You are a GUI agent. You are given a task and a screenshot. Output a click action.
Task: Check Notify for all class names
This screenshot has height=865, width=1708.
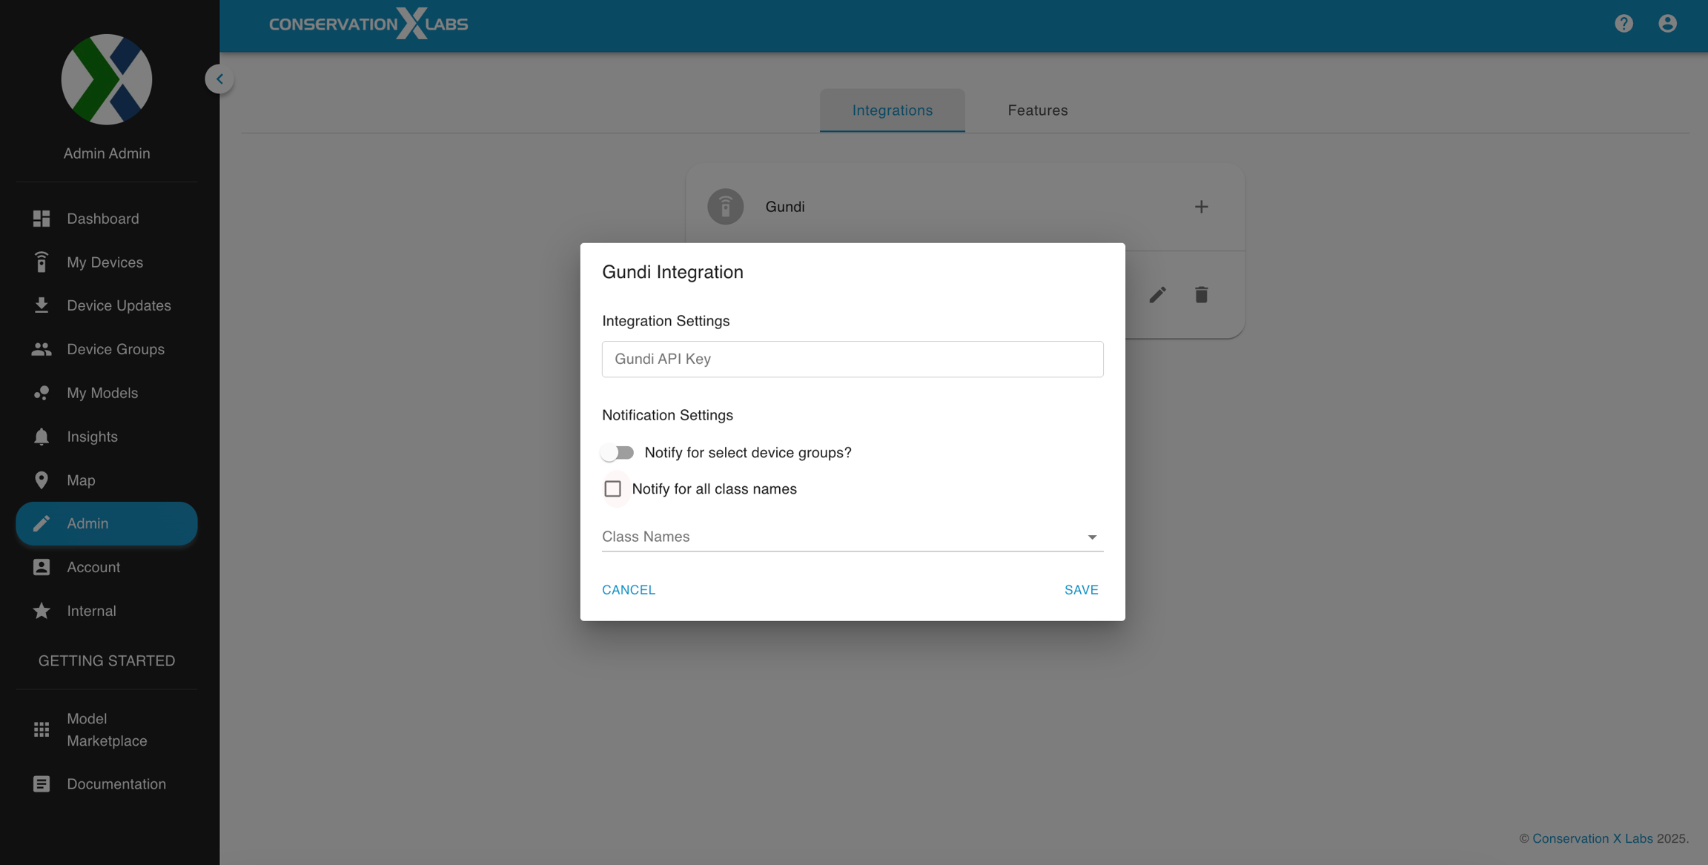pos(612,489)
